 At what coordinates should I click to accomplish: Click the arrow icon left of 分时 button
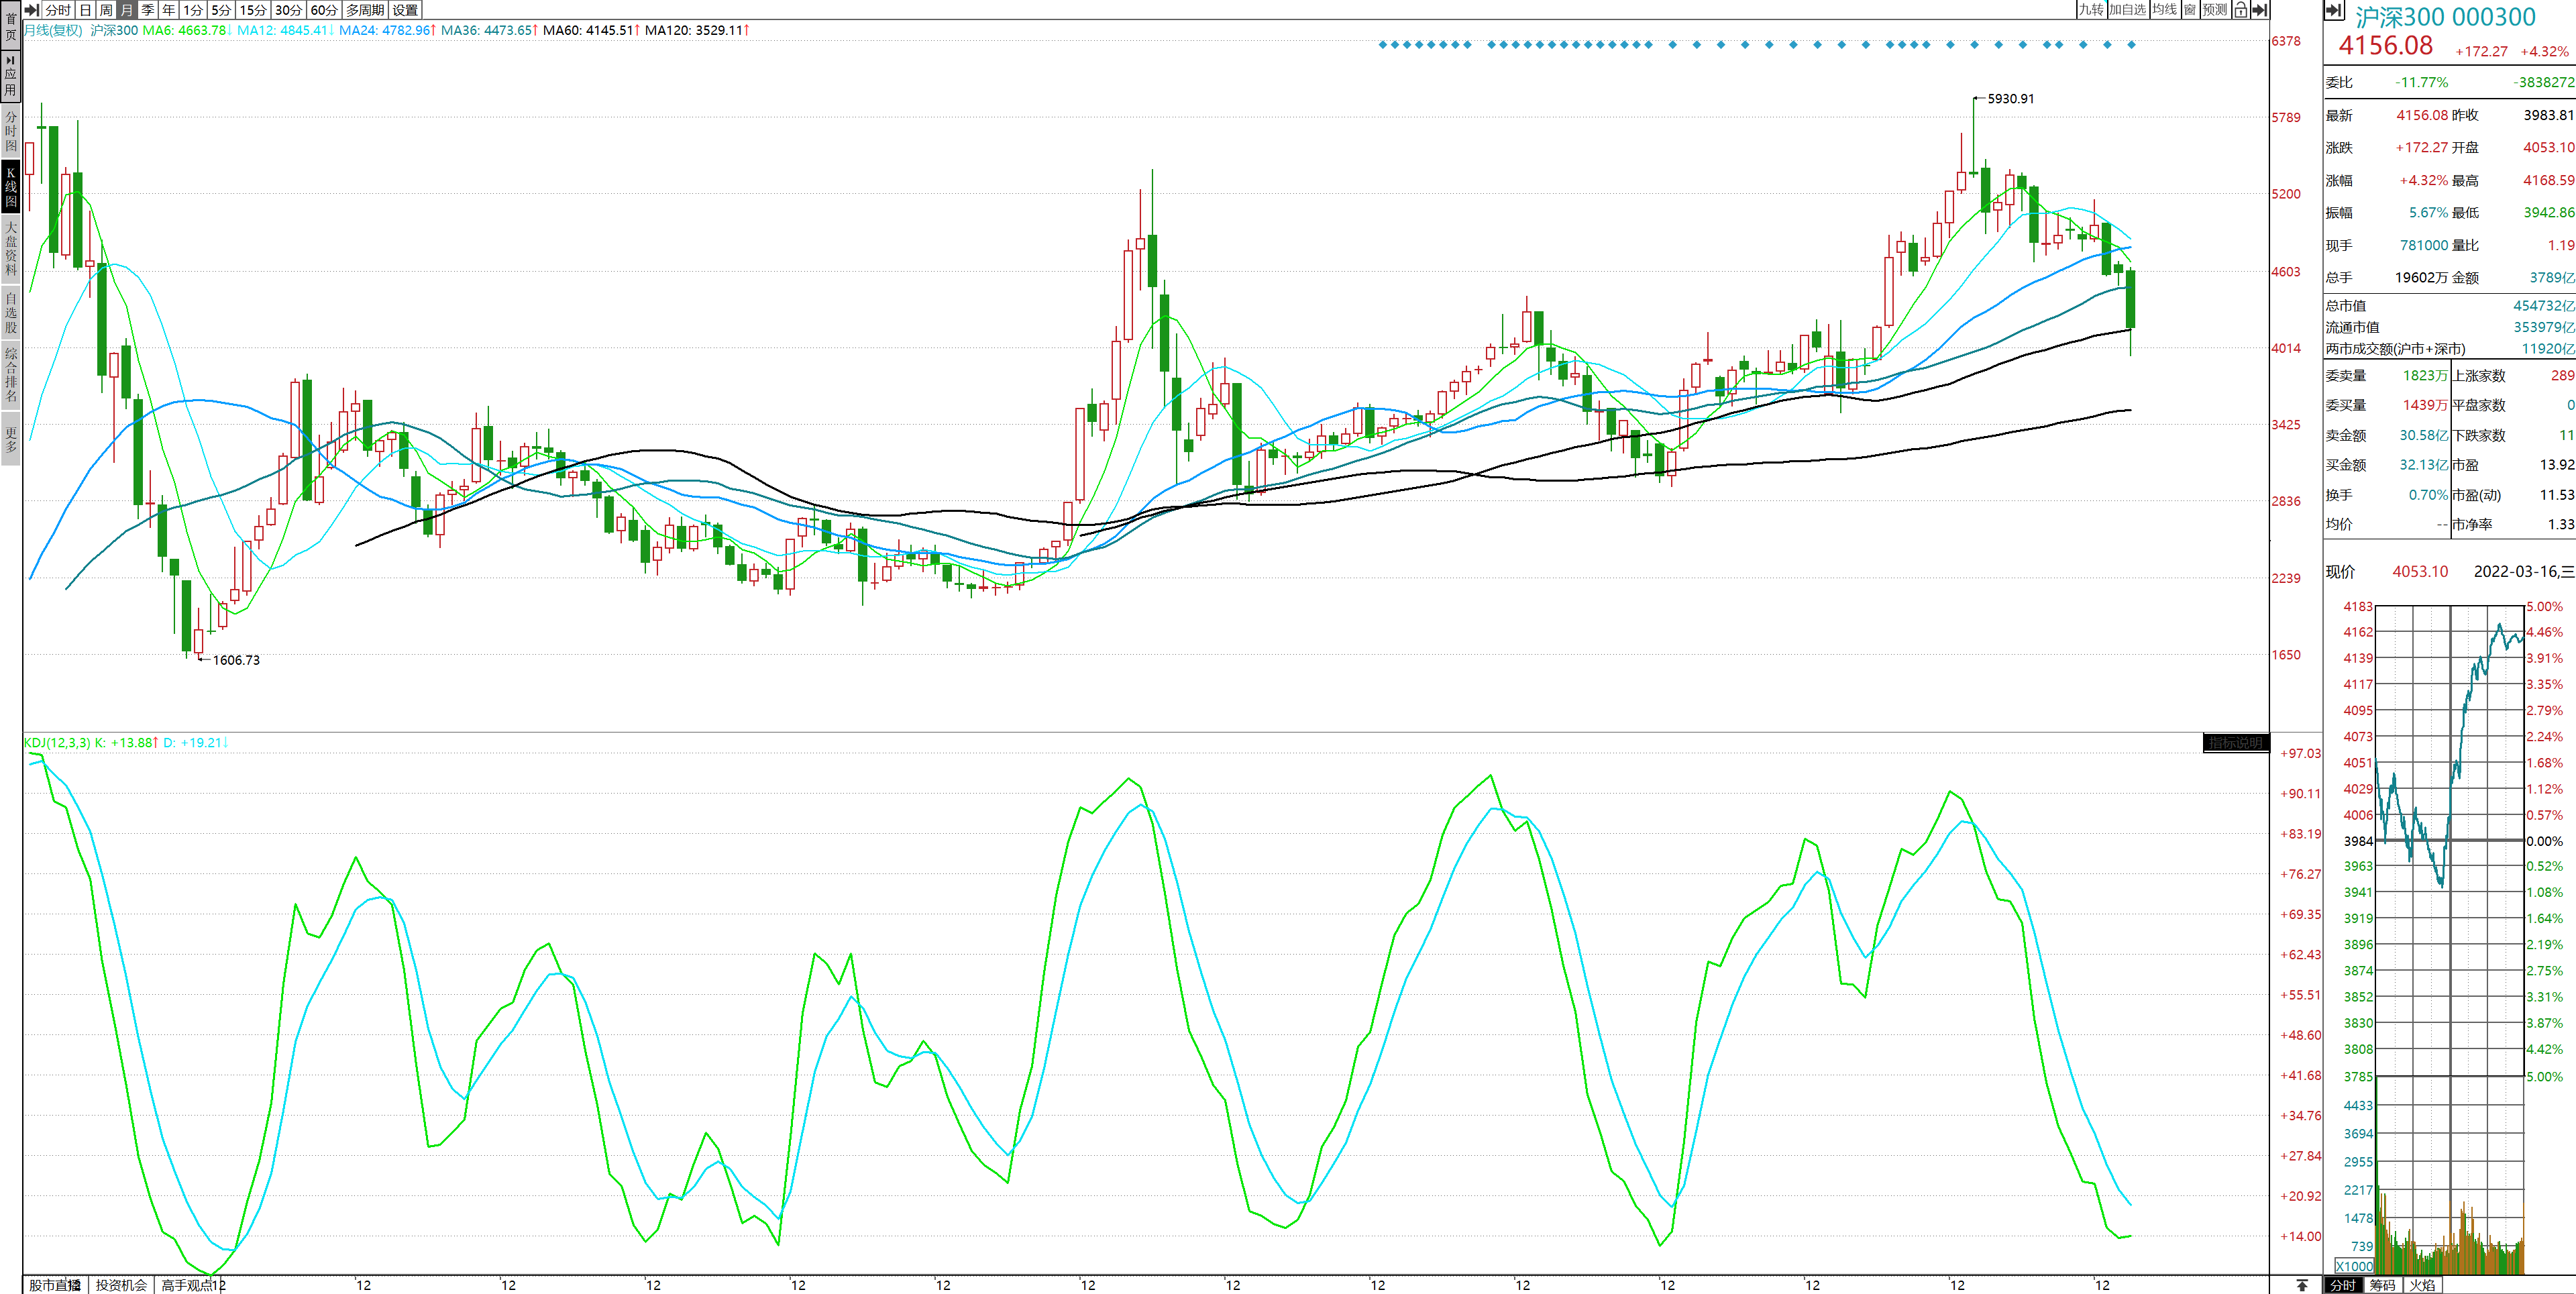[32, 10]
